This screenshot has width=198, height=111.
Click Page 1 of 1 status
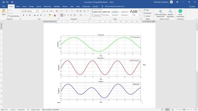tap(4, 110)
